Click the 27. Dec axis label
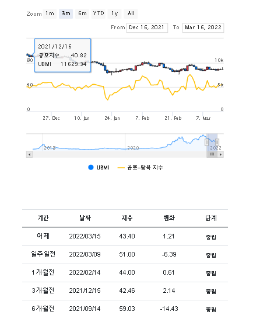This screenshot has height=315, width=260. pos(51,118)
